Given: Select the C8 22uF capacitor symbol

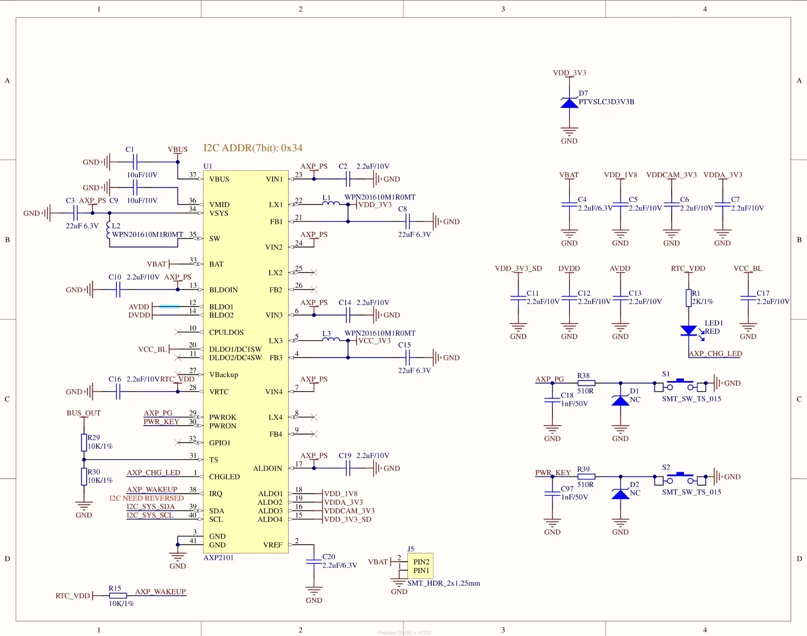Looking at the screenshot, I should (407, 221).
